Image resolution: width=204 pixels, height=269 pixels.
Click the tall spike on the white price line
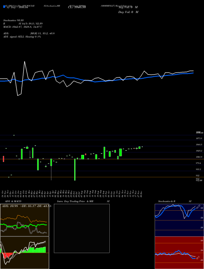24,62
